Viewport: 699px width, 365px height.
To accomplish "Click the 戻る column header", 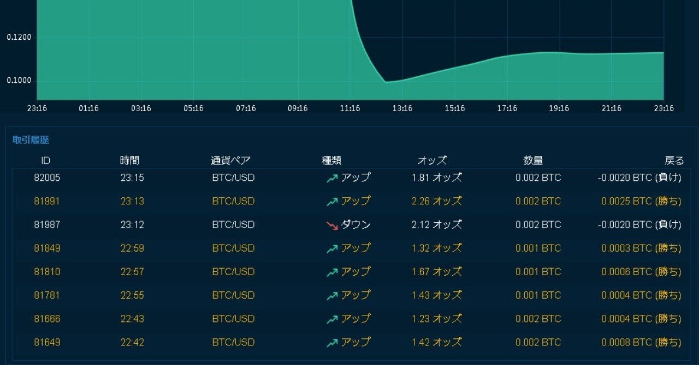I will [674, 160].
